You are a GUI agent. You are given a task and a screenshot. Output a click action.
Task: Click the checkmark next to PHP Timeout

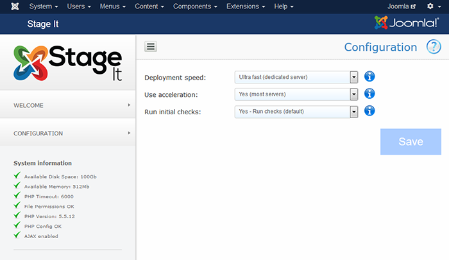(17, 195)
